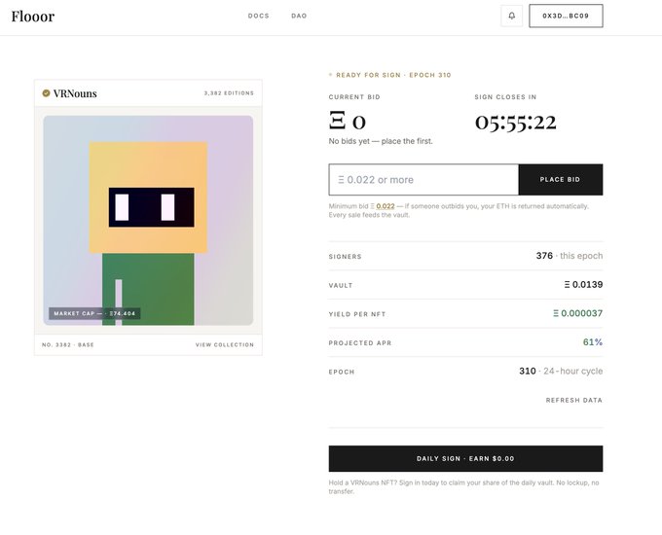Click the YIELD PER NFT row label
662x535 pixels.
pos(357,314)
